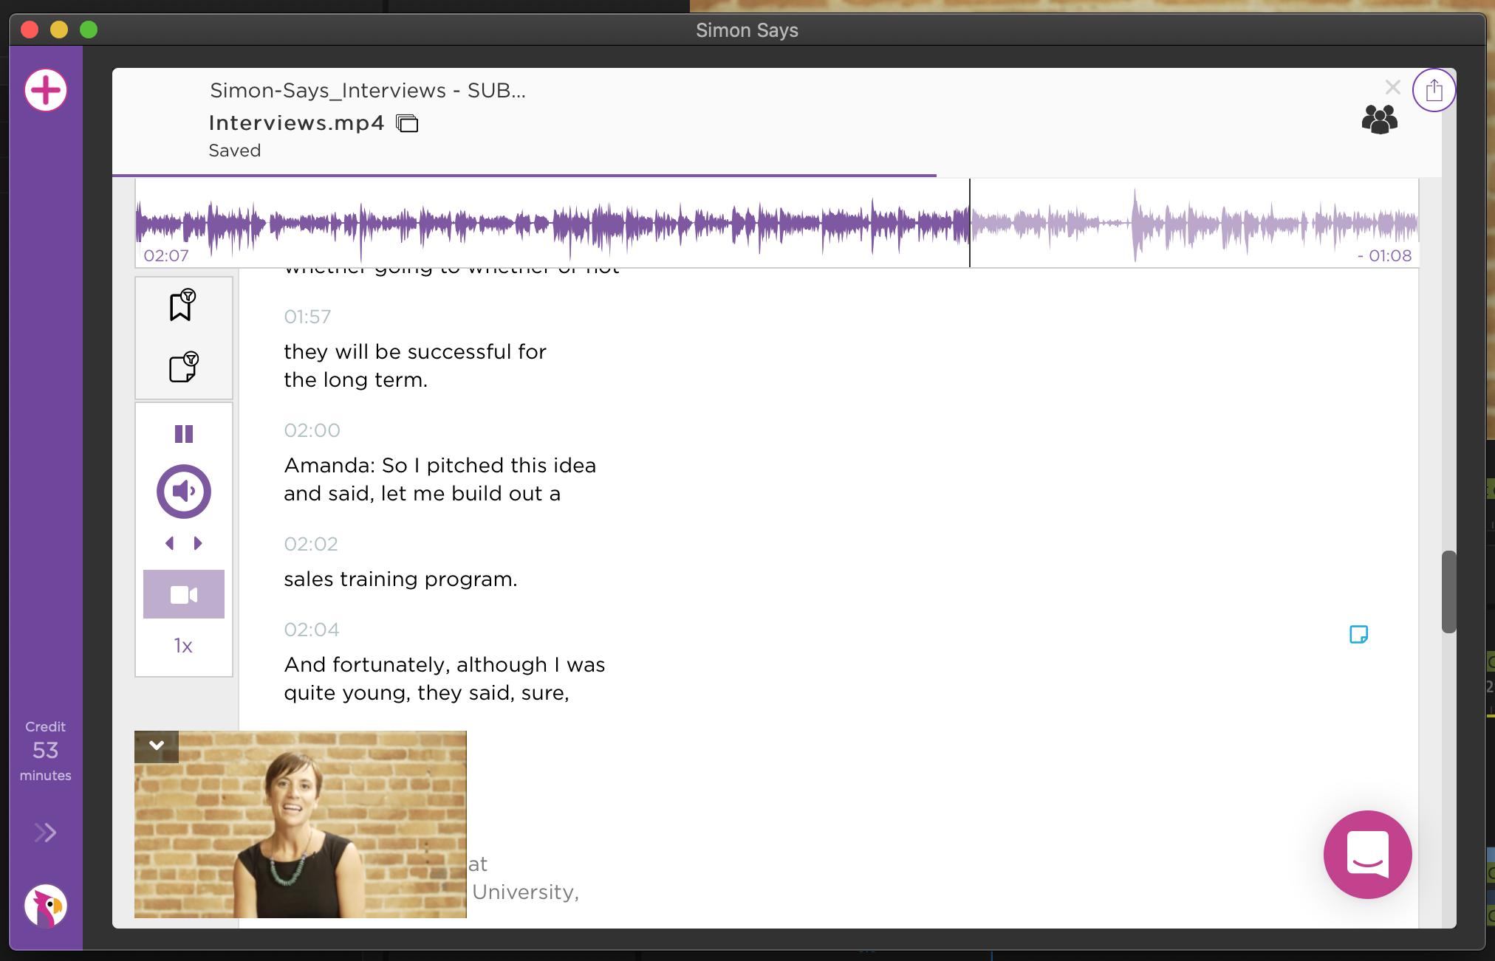Click the 02:00 timestamp
The height and width of the screenshot is (961, 1495).
[312, 430]
